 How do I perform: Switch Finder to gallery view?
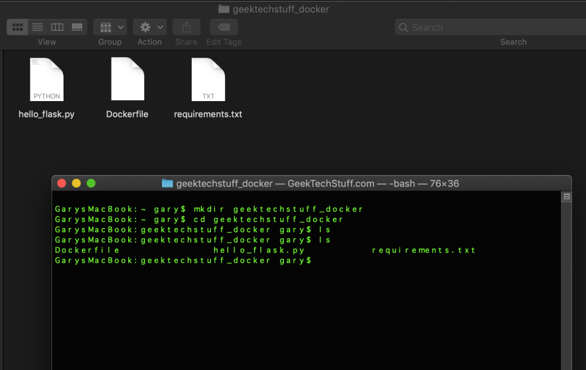pyautogui.click(x=77, y=27)
